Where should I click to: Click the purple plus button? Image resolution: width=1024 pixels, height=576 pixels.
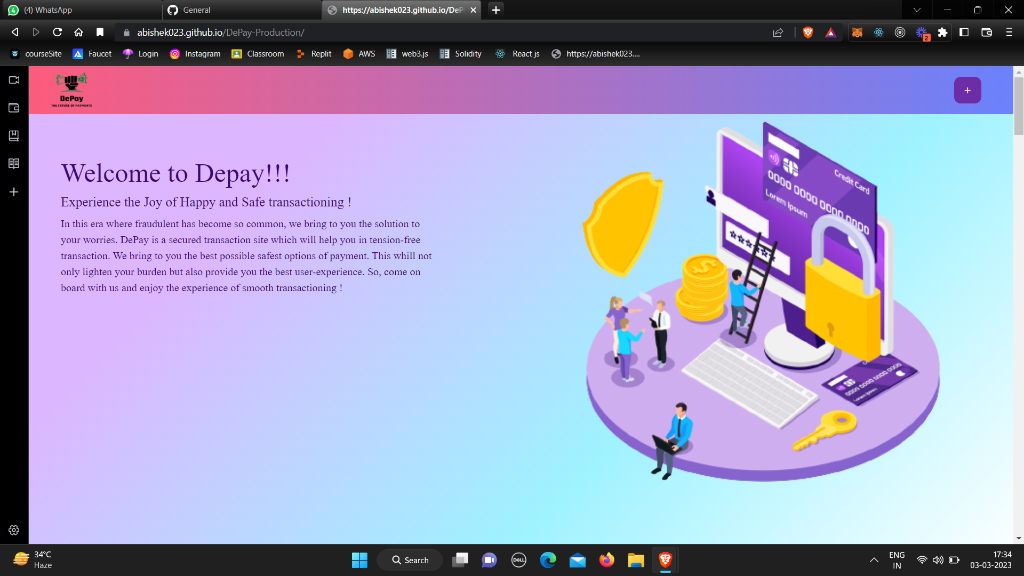click(x=967, y=90)
